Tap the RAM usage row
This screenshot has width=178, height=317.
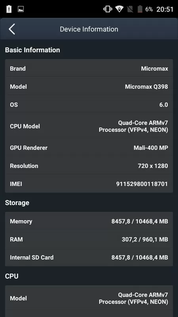click(89, 239)
